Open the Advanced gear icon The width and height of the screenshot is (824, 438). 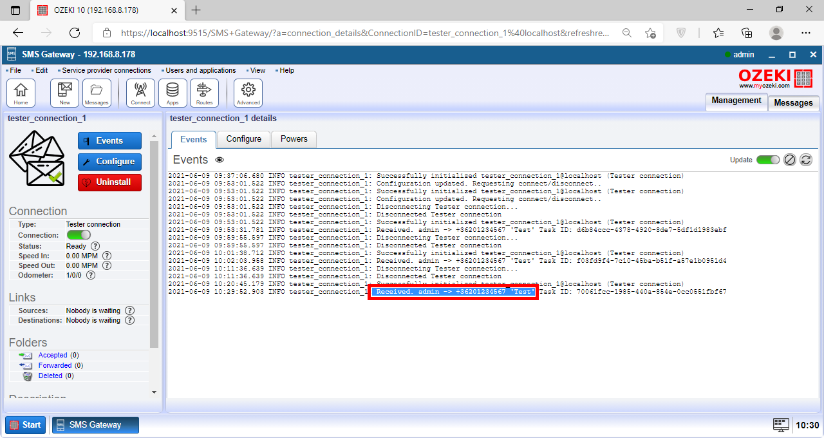point(248,93)
